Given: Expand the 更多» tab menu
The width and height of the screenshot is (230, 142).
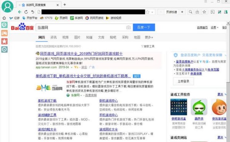Looking at the screenshot, I should tap(149, 37).
